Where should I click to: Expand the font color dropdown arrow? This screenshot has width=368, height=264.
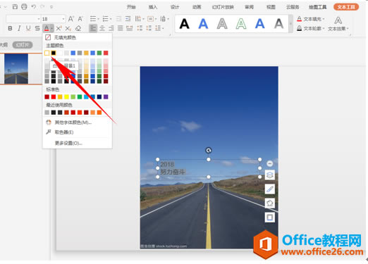click(x=51, y=29)
